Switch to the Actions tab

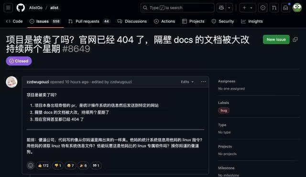[164, 21]
